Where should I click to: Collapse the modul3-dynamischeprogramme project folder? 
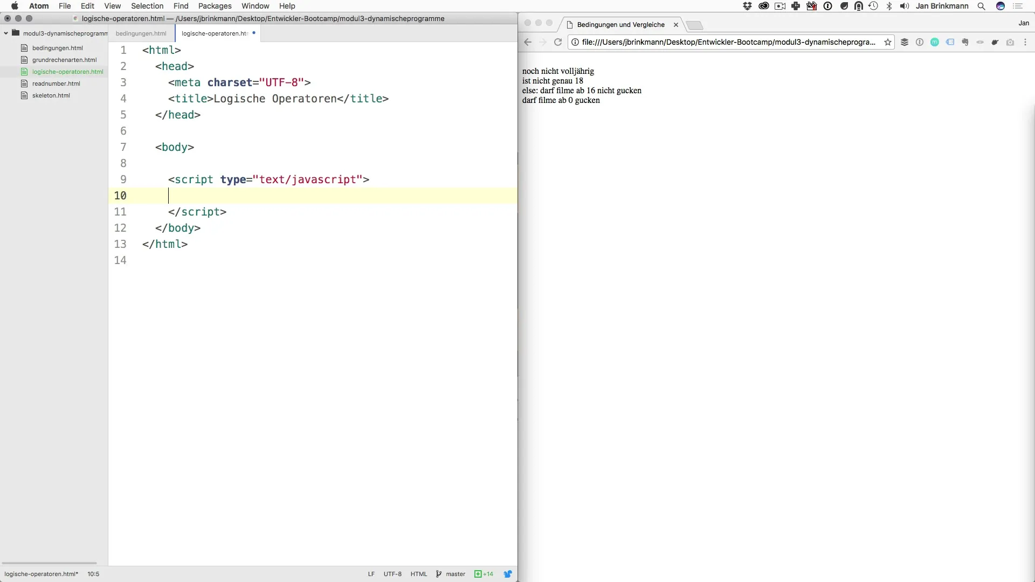(6, 33)
